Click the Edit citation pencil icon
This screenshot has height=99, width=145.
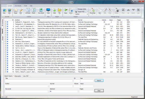(21, 10)
